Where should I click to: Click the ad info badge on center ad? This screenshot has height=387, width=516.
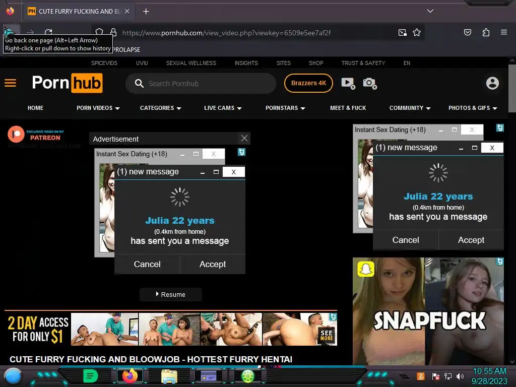click(241, 152)
